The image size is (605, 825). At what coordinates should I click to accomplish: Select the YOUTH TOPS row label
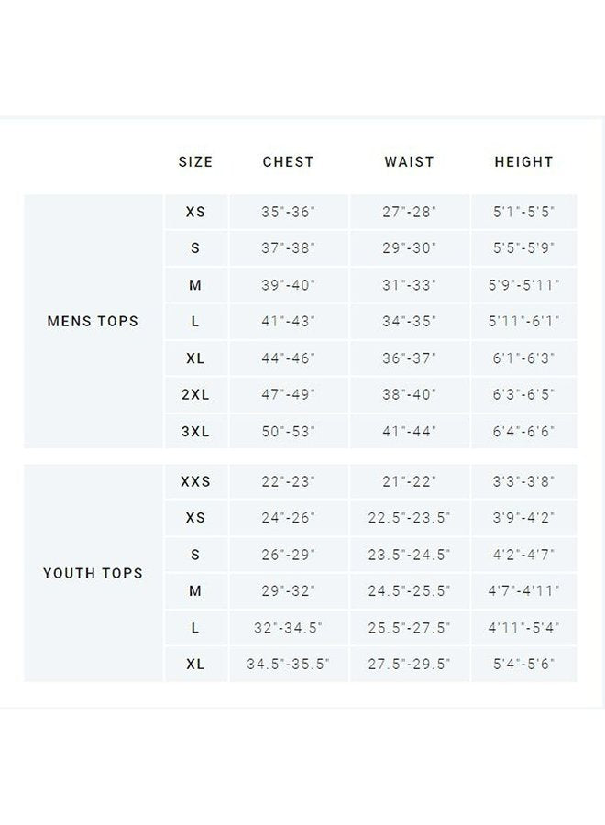click(x=93, y=574)
